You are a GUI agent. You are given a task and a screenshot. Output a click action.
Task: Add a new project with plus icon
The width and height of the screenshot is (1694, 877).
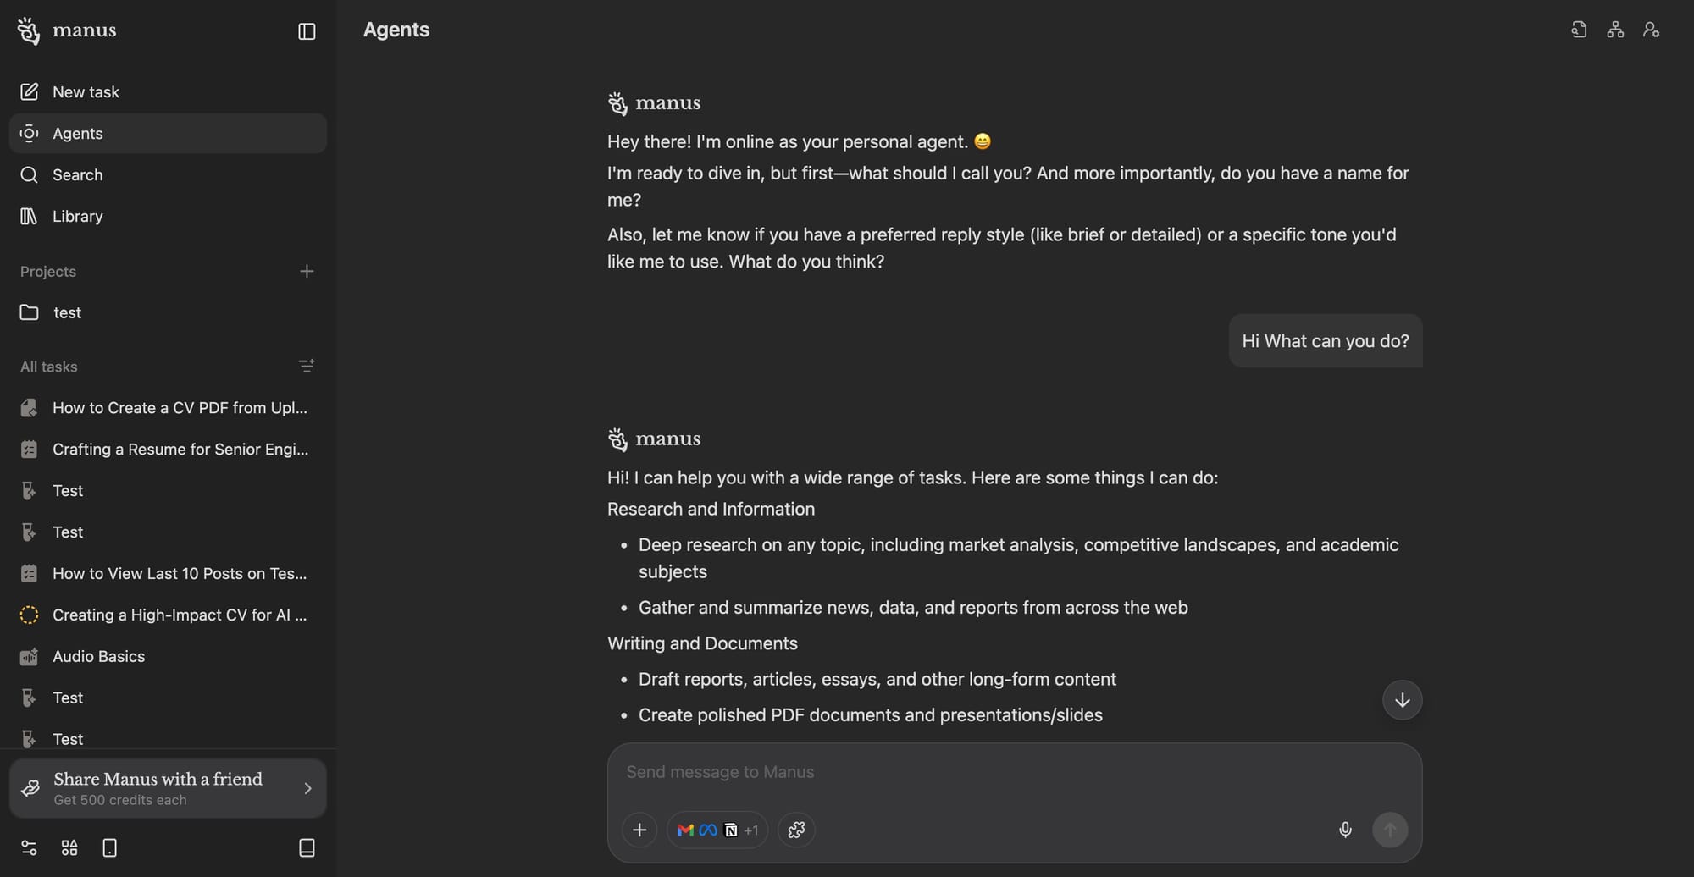(307, 271)
